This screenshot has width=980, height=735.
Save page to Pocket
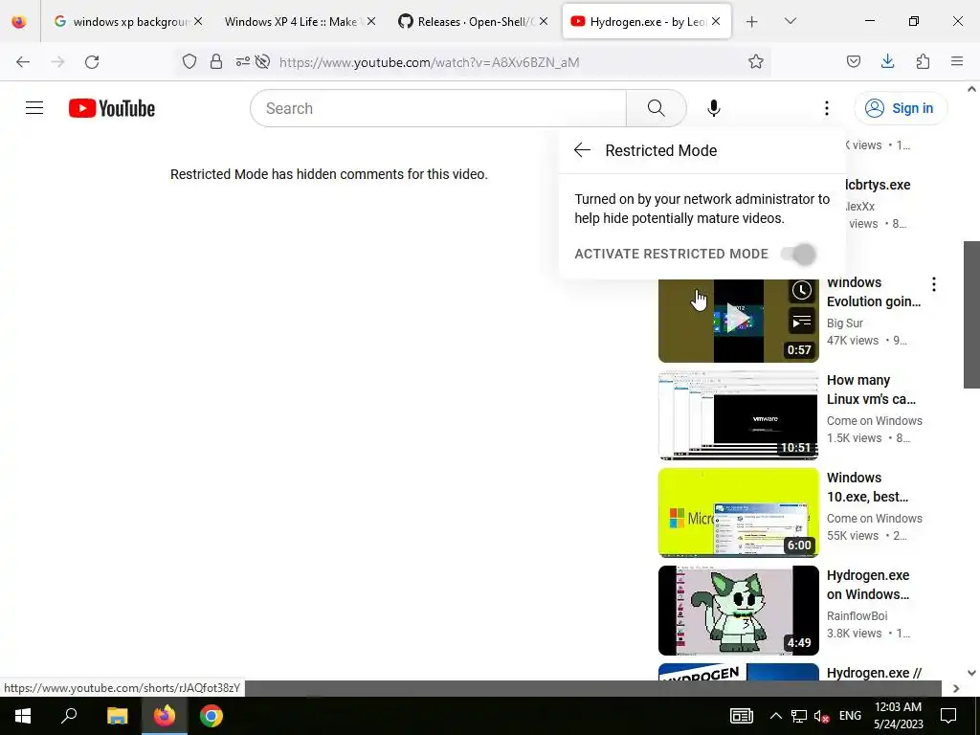pyautogui.click(x=853, y=61)
